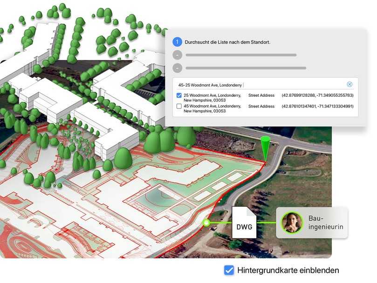Uncheck the 25 Woodmont Ave result checkbox

coord(179,95)
